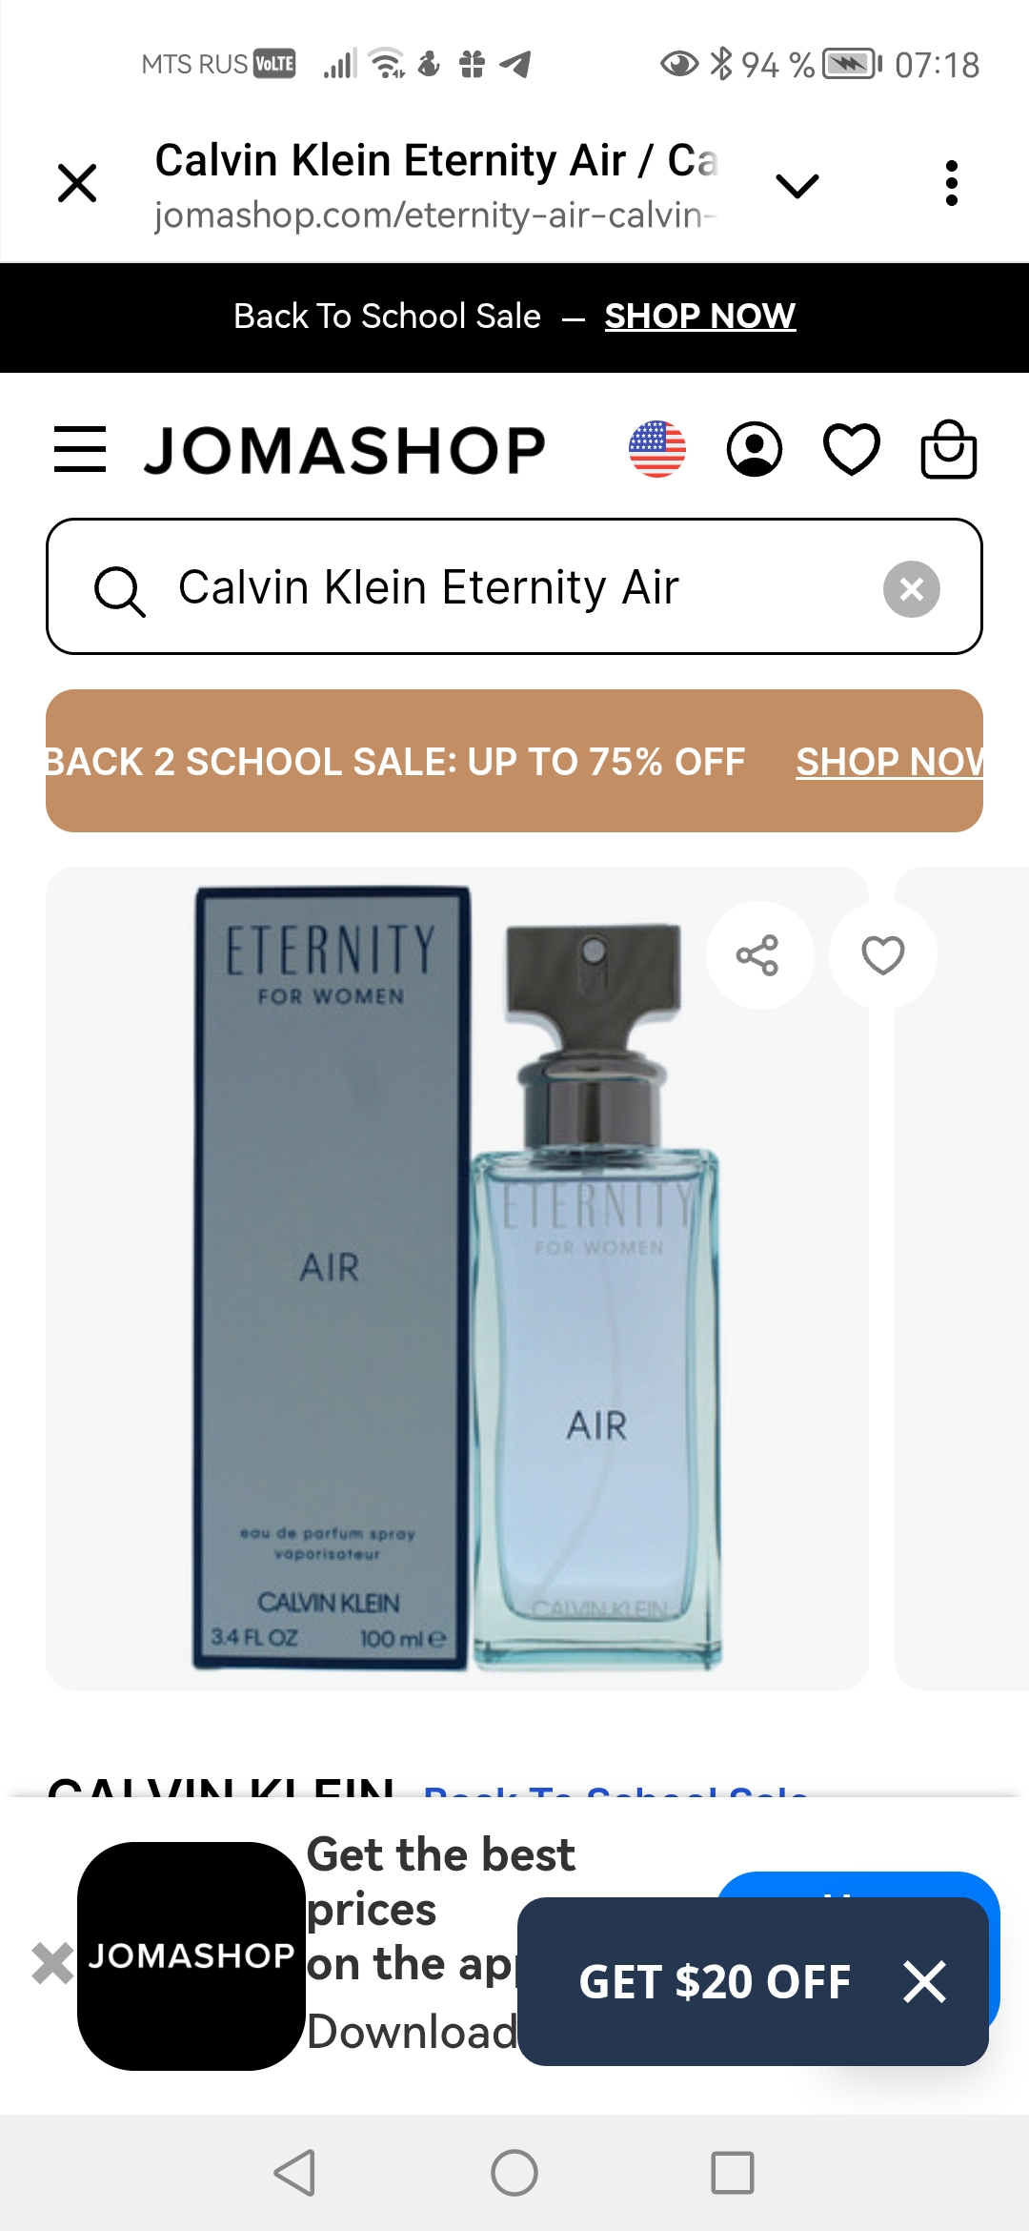Open the account profile icon
The image size is (1029, 2231).
point(755,449)
